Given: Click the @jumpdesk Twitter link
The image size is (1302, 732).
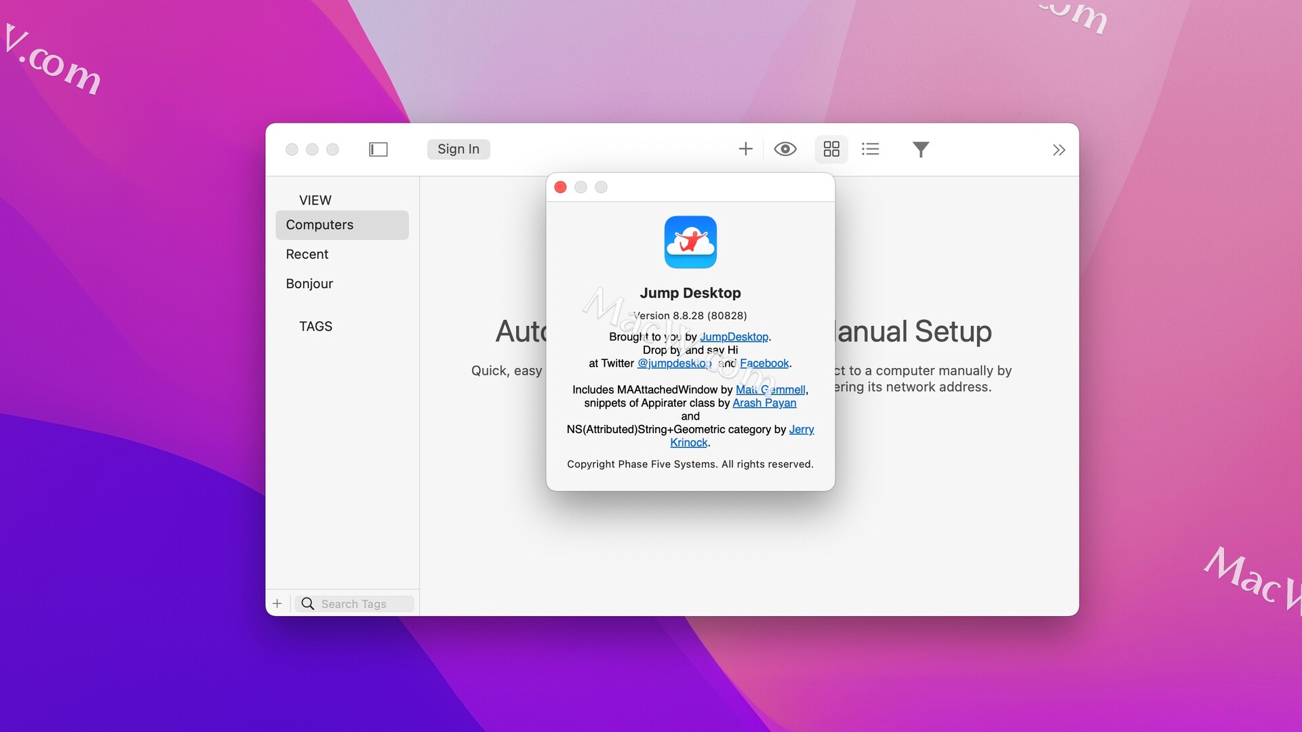Looking at the screenshot, I should pos(674,364).
